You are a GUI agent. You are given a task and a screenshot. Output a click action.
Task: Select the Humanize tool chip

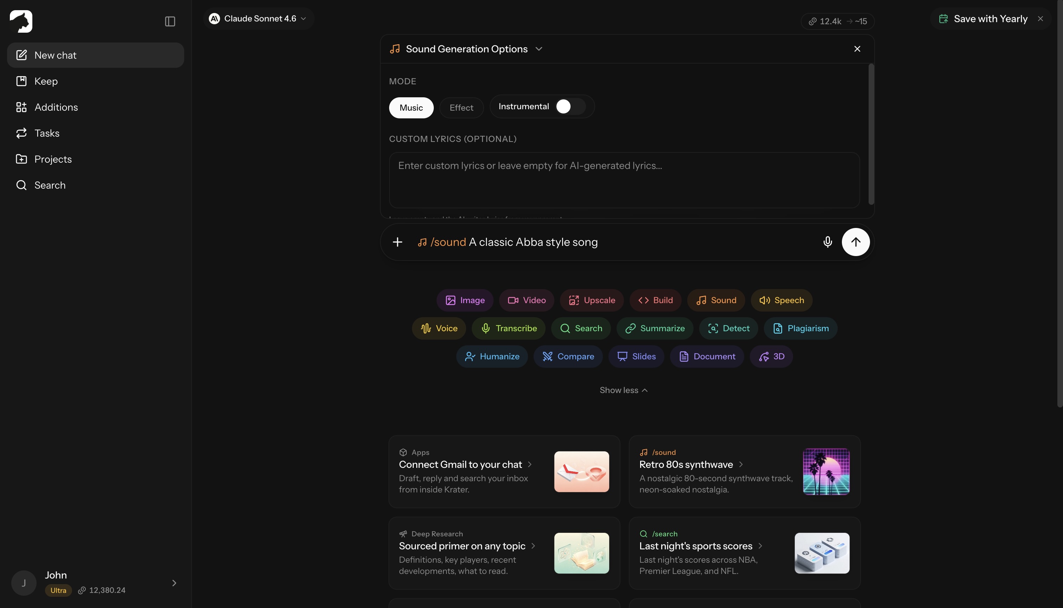(492, 356)
